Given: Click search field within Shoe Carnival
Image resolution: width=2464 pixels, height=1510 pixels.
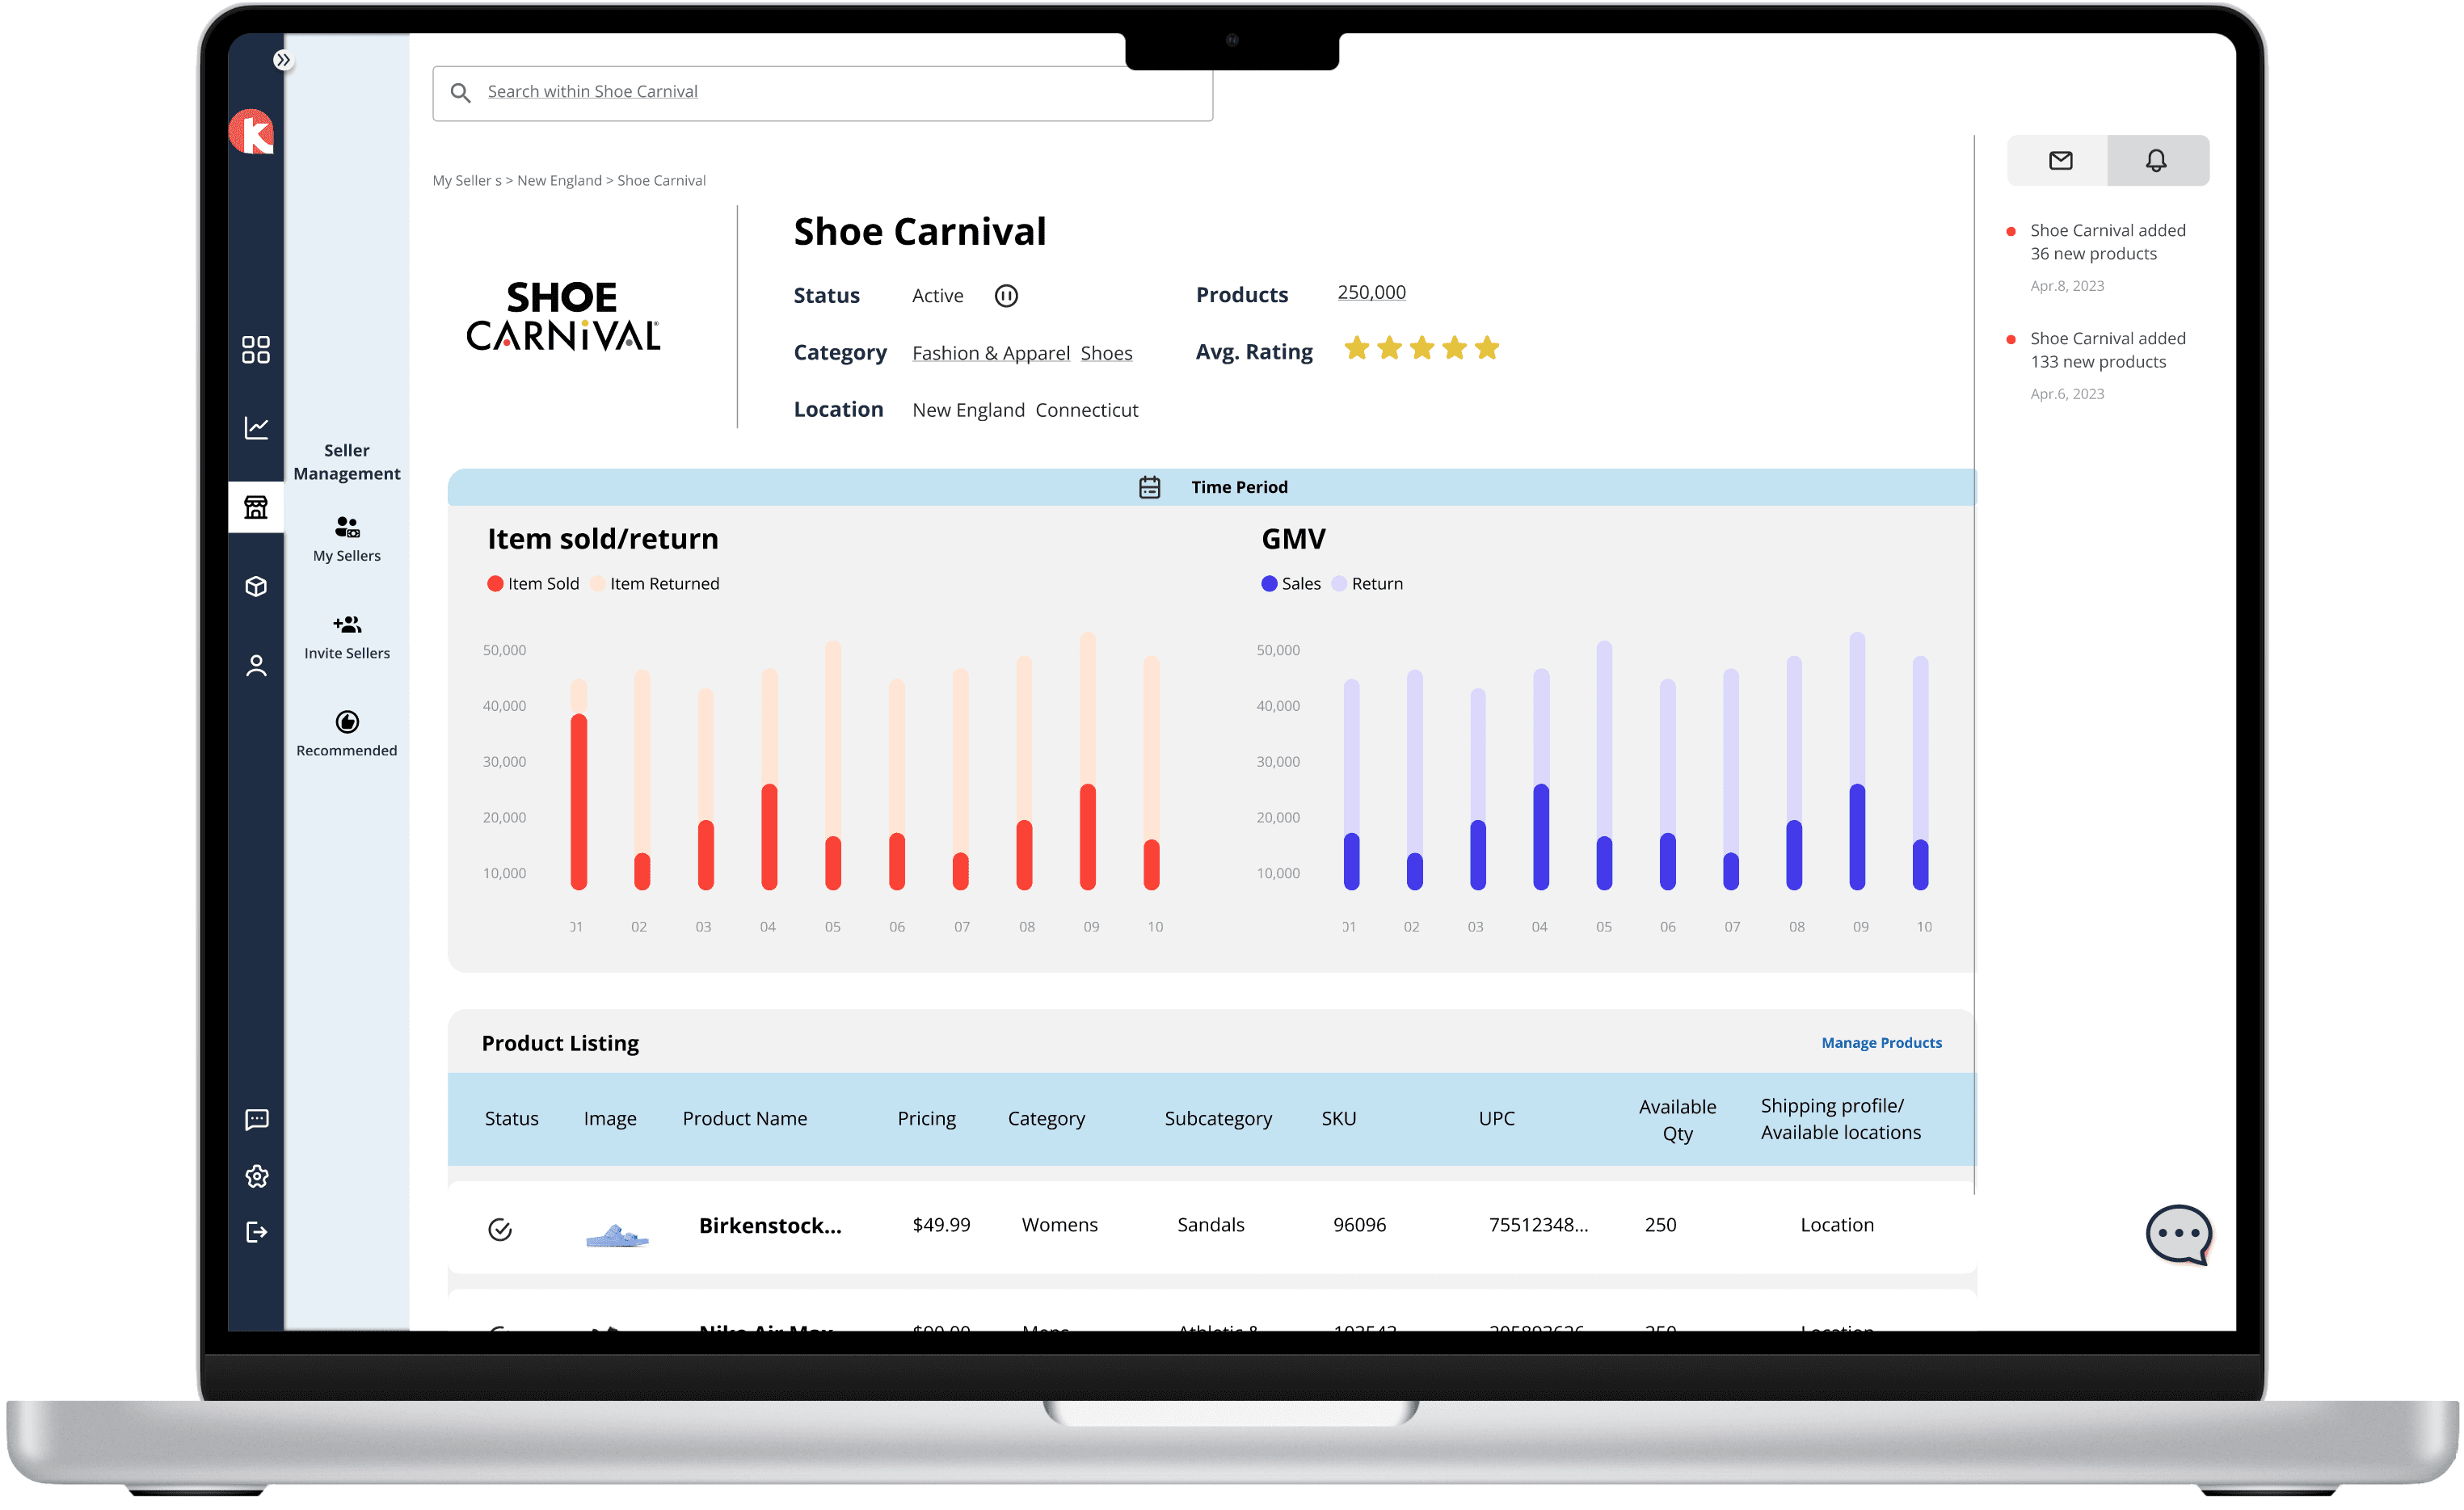Looking at the screenshot, I should [x=822, y=93].
